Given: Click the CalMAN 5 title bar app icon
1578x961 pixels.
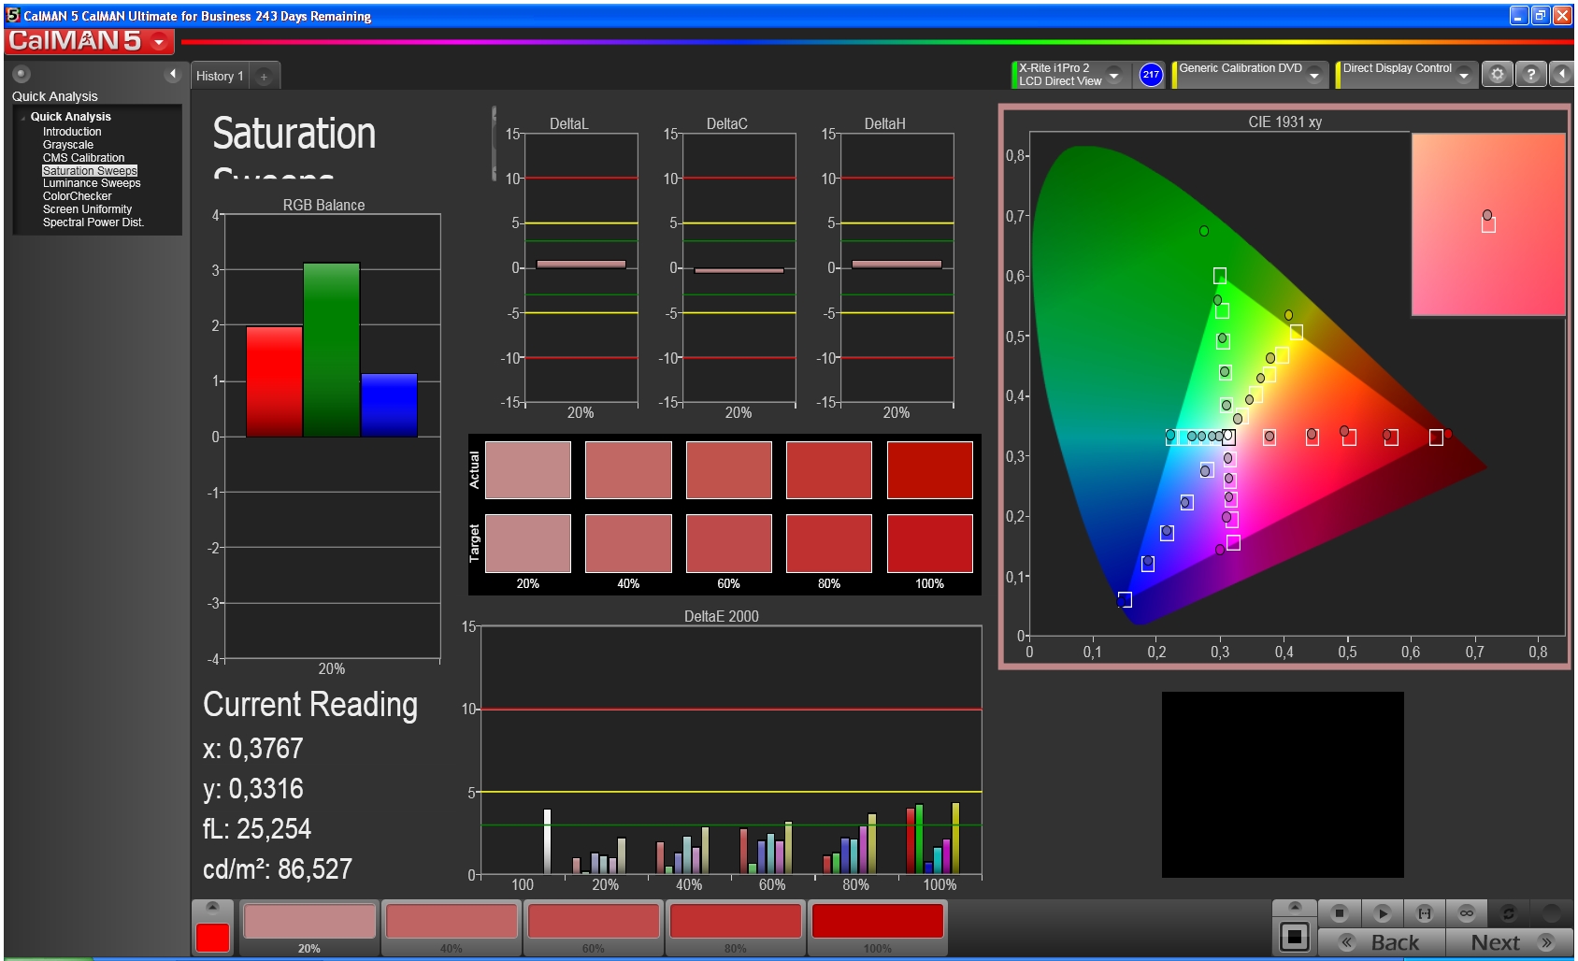Looking at the screenshot, I should [13, 15].
